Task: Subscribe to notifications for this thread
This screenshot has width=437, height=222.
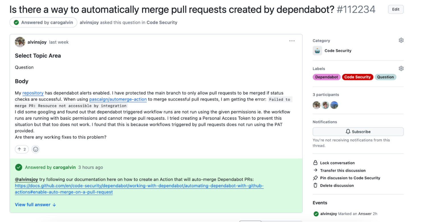Action: (x=358, y=131)
